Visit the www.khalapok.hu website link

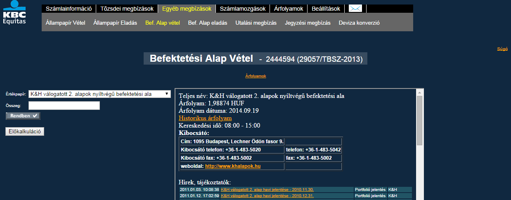(x=233, y=166)
